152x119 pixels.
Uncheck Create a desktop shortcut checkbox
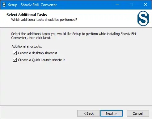15,53
